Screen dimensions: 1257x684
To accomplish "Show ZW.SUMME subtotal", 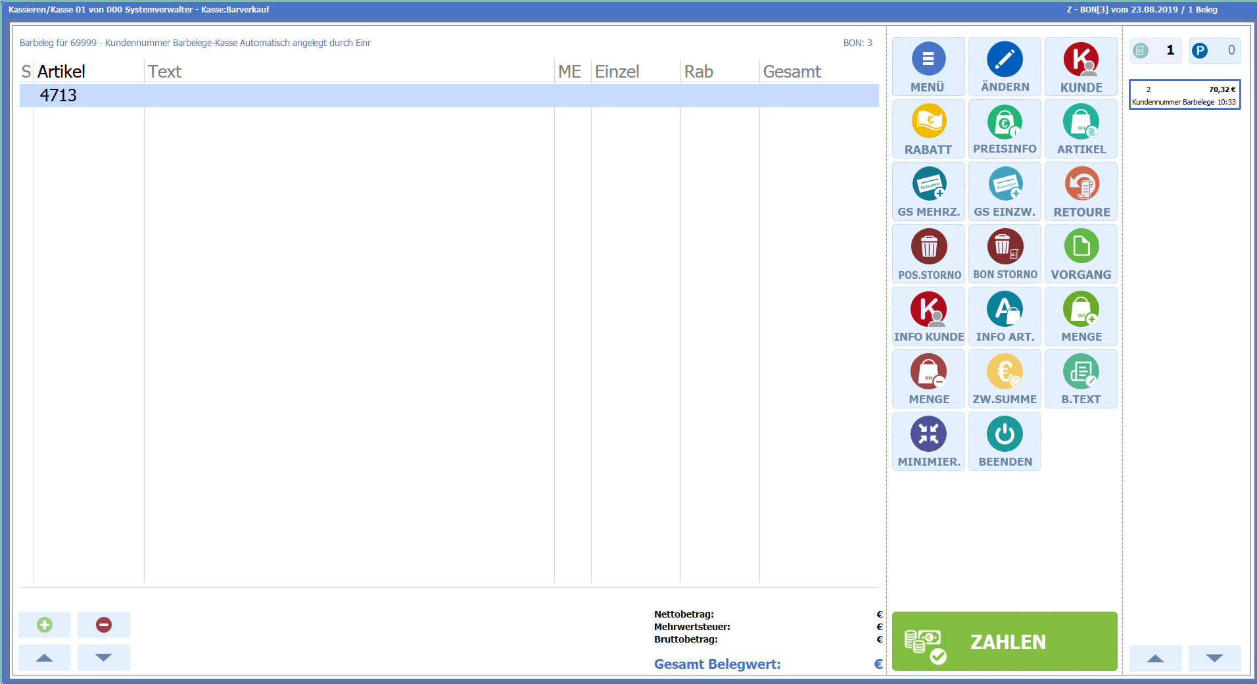I will coord(1005,379).
